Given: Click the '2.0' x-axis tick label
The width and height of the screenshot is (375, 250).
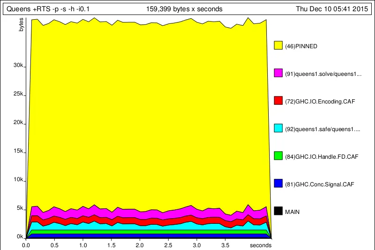Looking at the screenshot, I should coord(140,245).
